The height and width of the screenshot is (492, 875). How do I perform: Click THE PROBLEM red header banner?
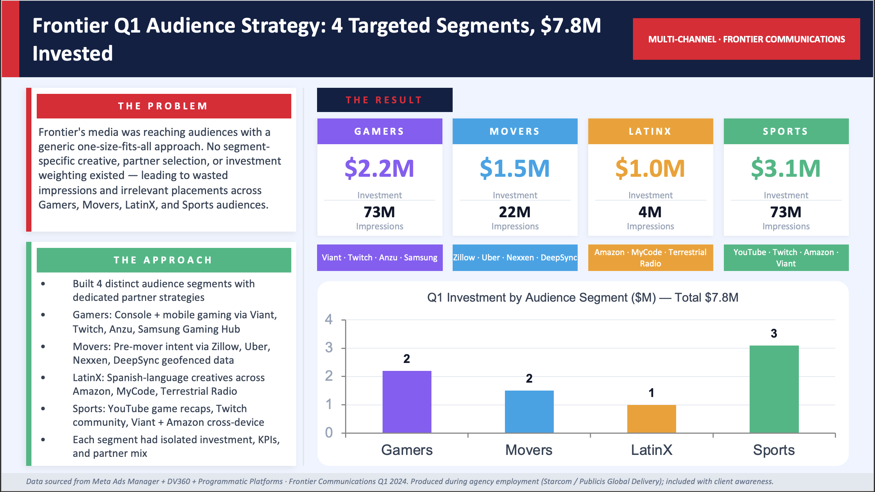point(164,106)
